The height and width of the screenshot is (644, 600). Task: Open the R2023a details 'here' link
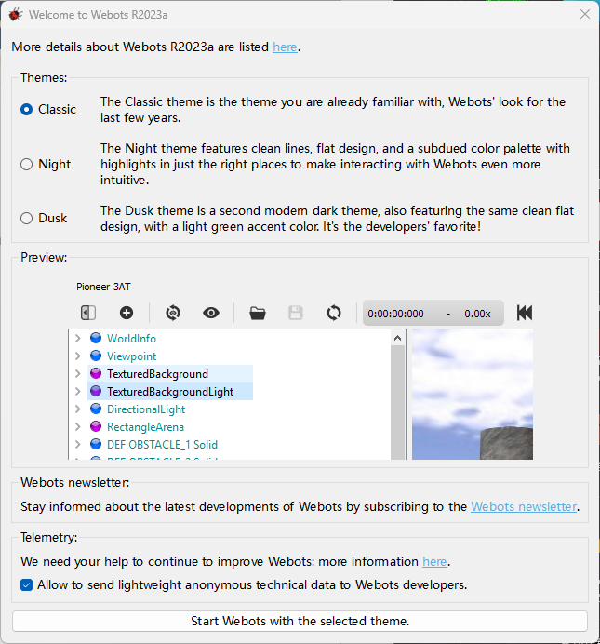[285, 47]
